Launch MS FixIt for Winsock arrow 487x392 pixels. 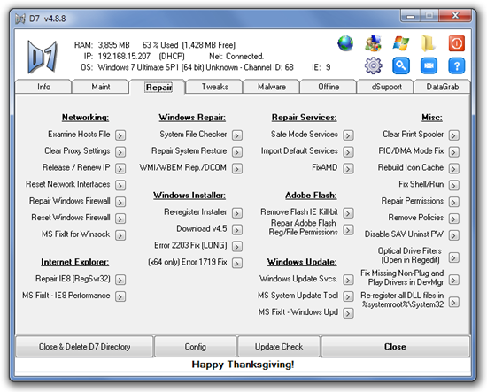(120, 235)
